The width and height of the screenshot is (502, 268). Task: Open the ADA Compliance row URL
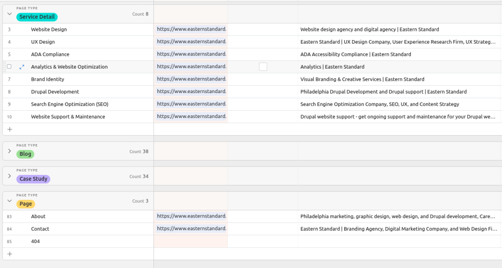192,54
